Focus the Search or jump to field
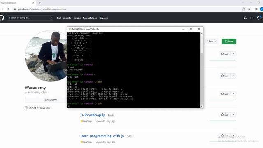263x148 pixels. [x=30, y=18]
